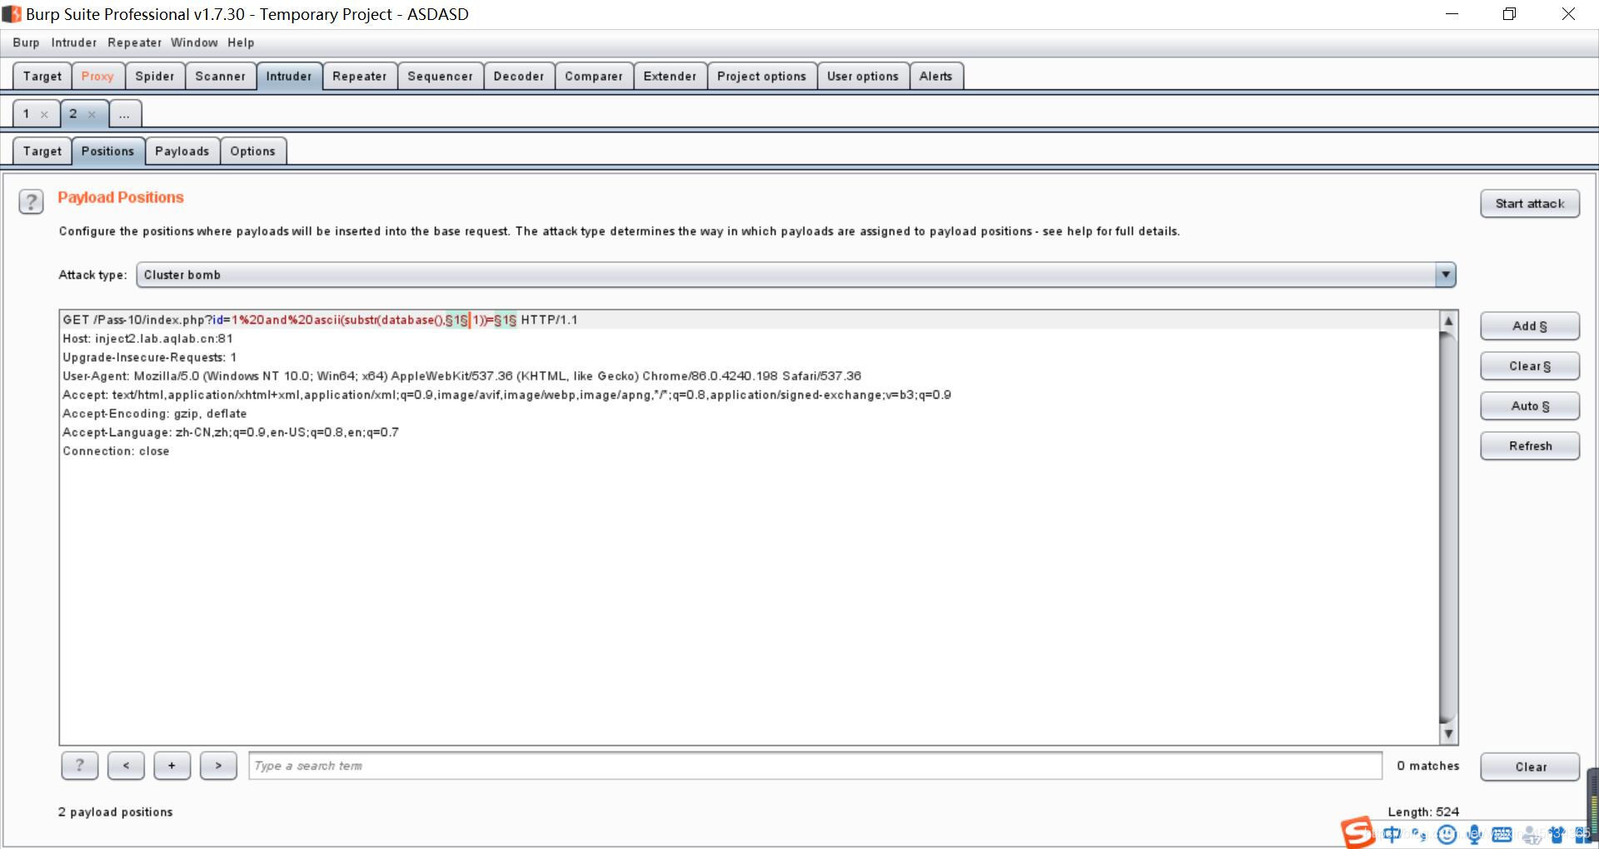Switch to the Repeater tool tab
The height and width of the screenshot is (849, 1599).
[x=360, y=76]
